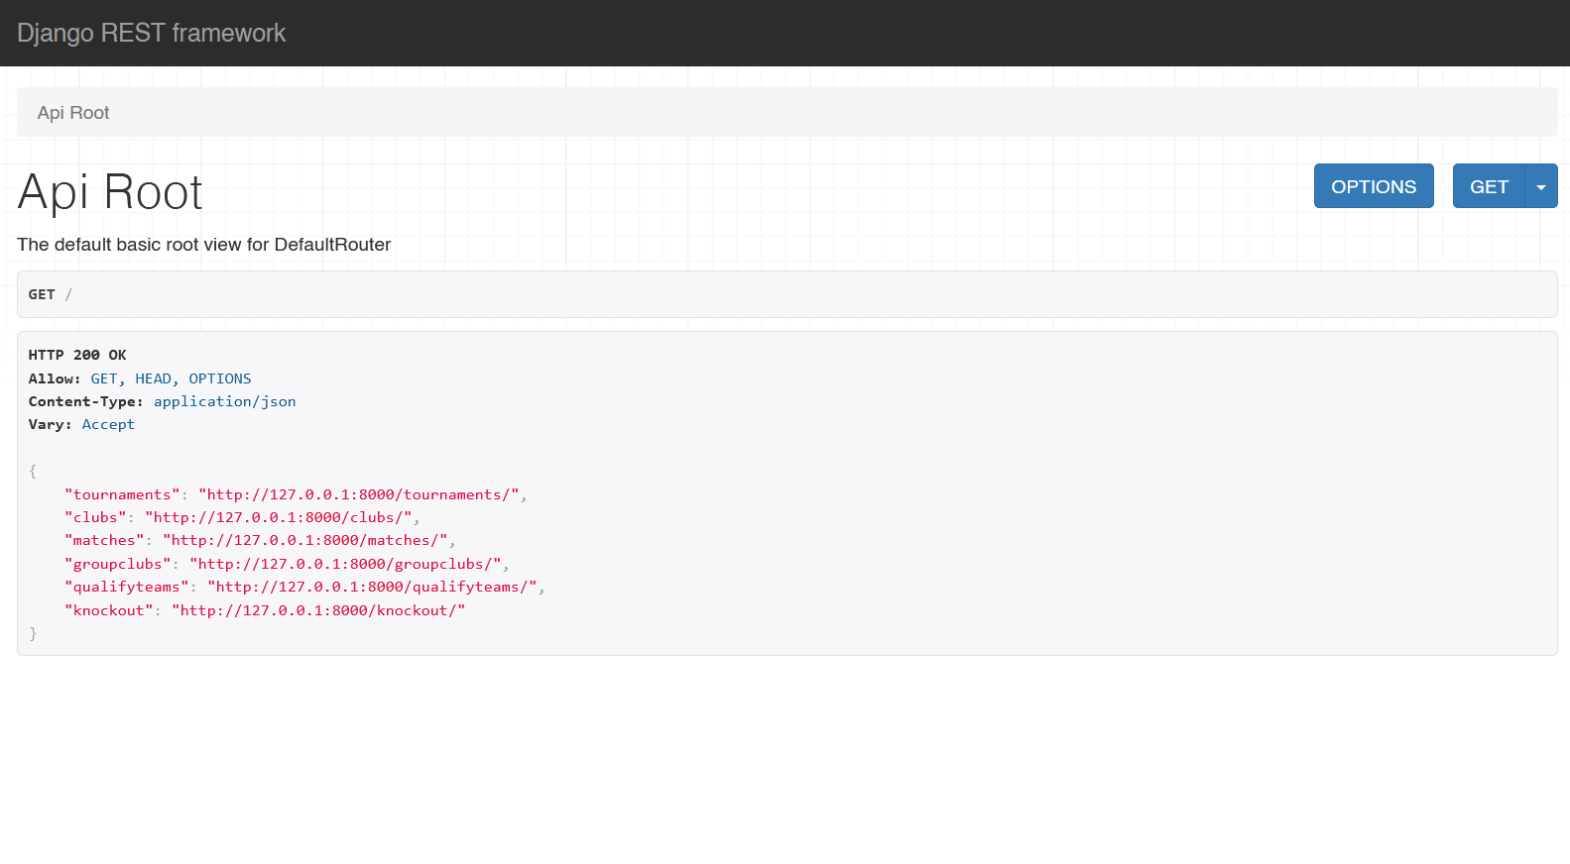Screen dimensions: 1570x864
Task: Click the large Api Root page heading
Action: click(110, 192)
